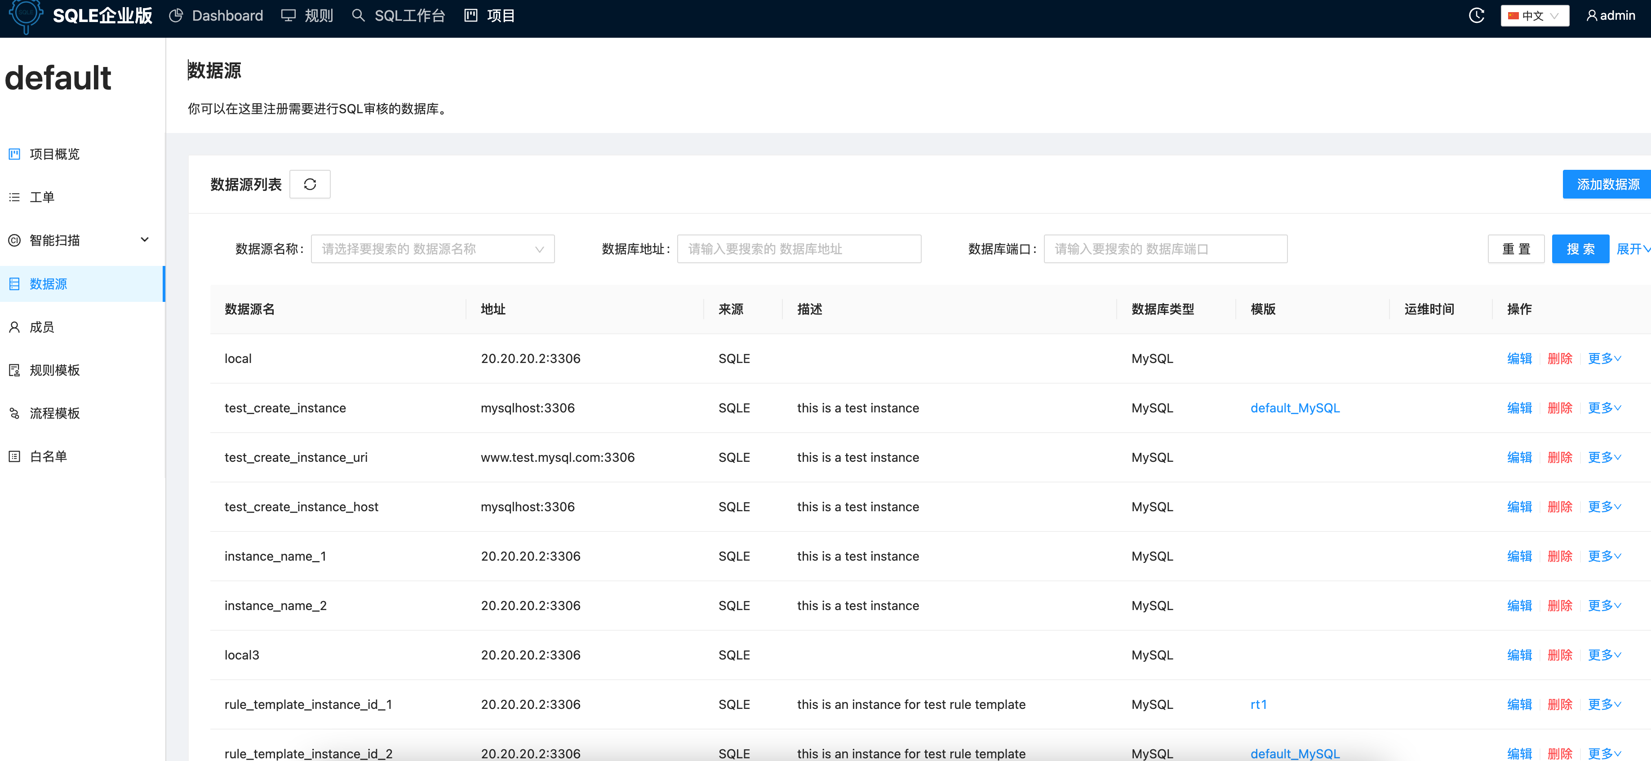Open the default_MySQL template link
The image size is (1651, 761).
1295,407
